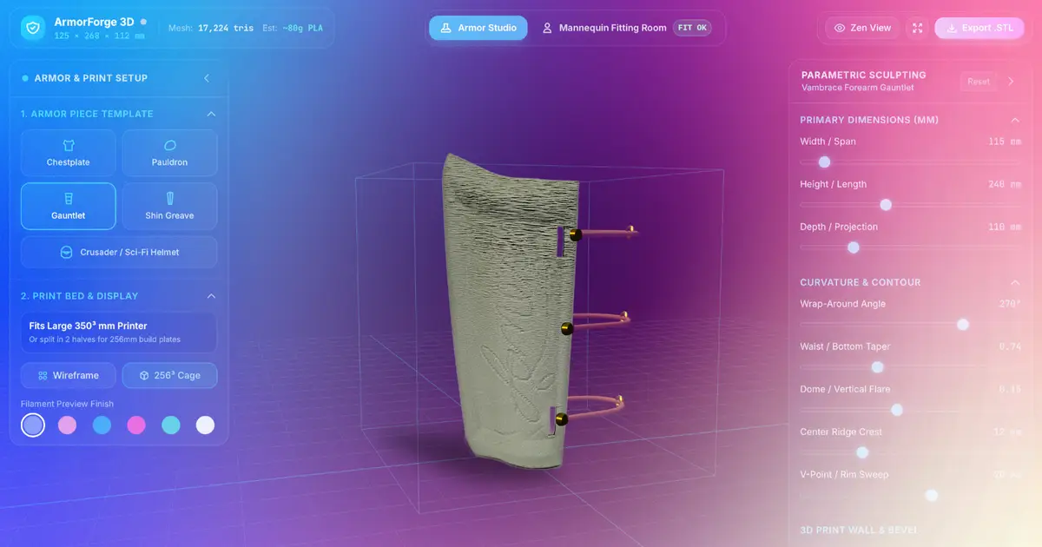Click the Center Ridge Crest slider handle
Viewport: 1042px width, 547px height.
[x=862, y=452]
